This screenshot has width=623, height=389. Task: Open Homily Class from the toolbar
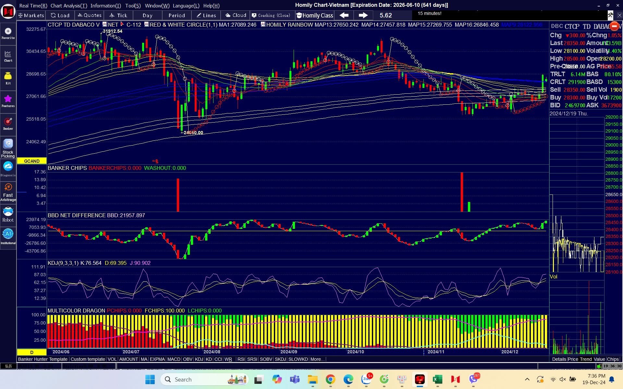coord(315,15)
